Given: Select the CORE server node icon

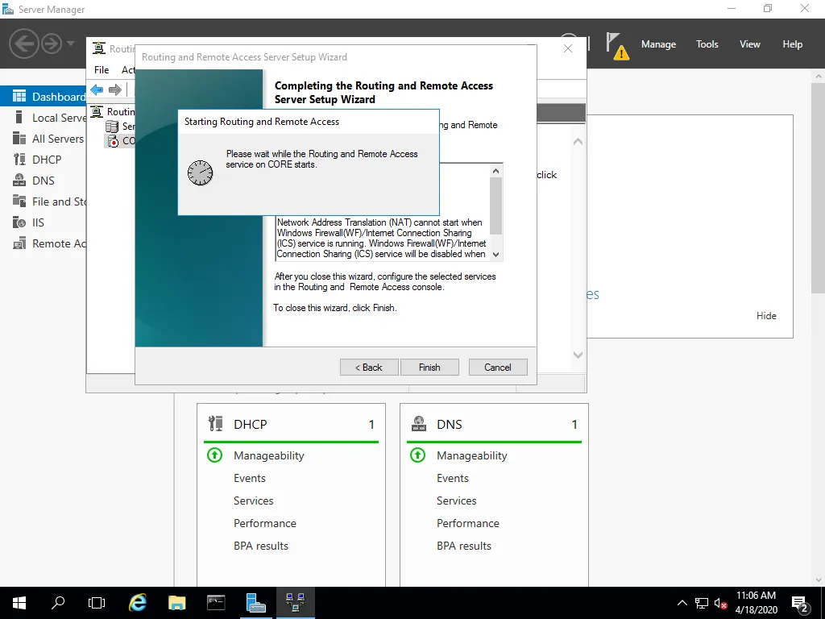Looking at the screenshot, I should 112,141.
